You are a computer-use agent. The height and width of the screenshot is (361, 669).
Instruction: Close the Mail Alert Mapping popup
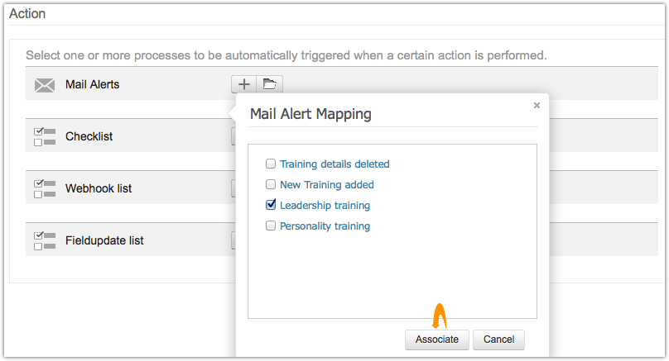(x=537, y=105)
